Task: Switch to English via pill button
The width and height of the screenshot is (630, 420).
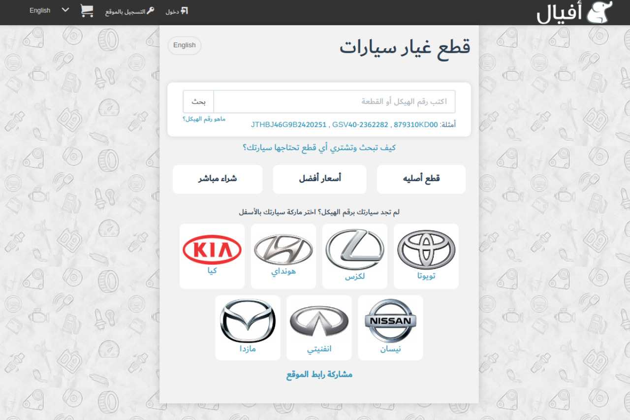Action: (x=185, y=45)
